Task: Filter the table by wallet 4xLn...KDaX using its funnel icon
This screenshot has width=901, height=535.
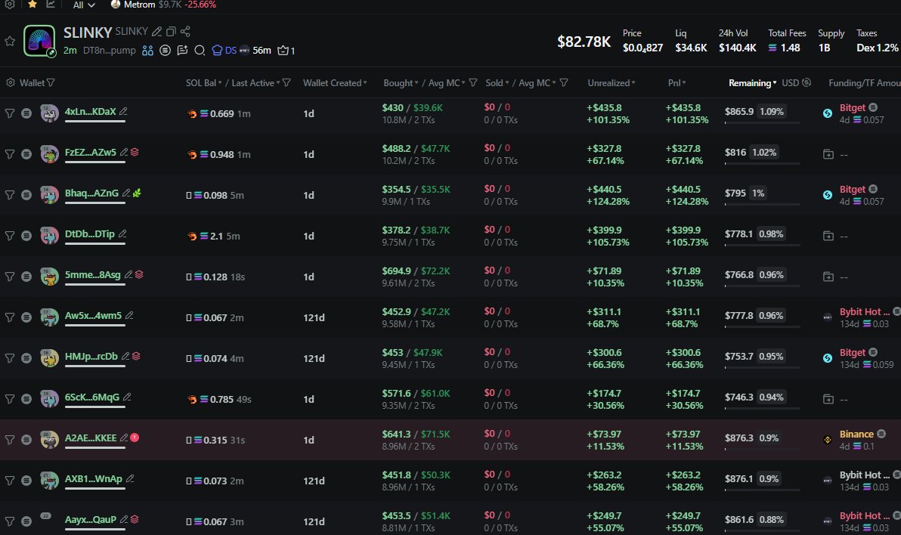Action: point(10,113)
